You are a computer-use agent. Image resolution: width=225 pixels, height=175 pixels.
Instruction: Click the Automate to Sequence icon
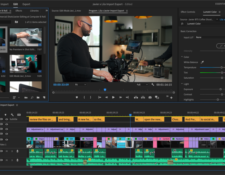[x=26, y=97]
